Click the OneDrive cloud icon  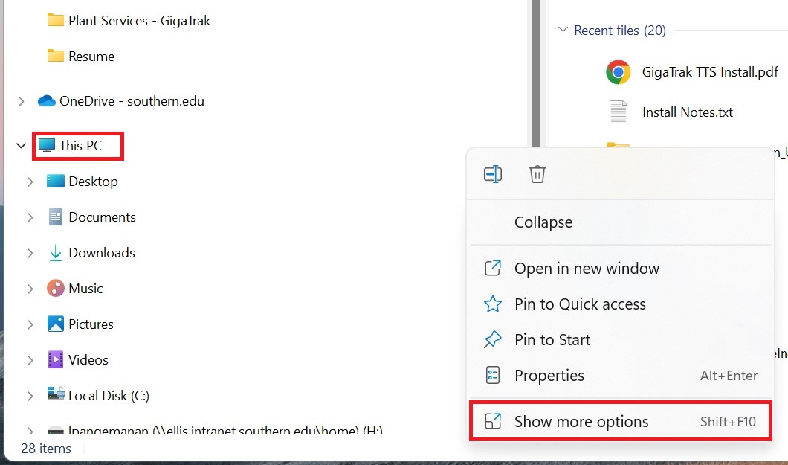click(x=47, y=101)
